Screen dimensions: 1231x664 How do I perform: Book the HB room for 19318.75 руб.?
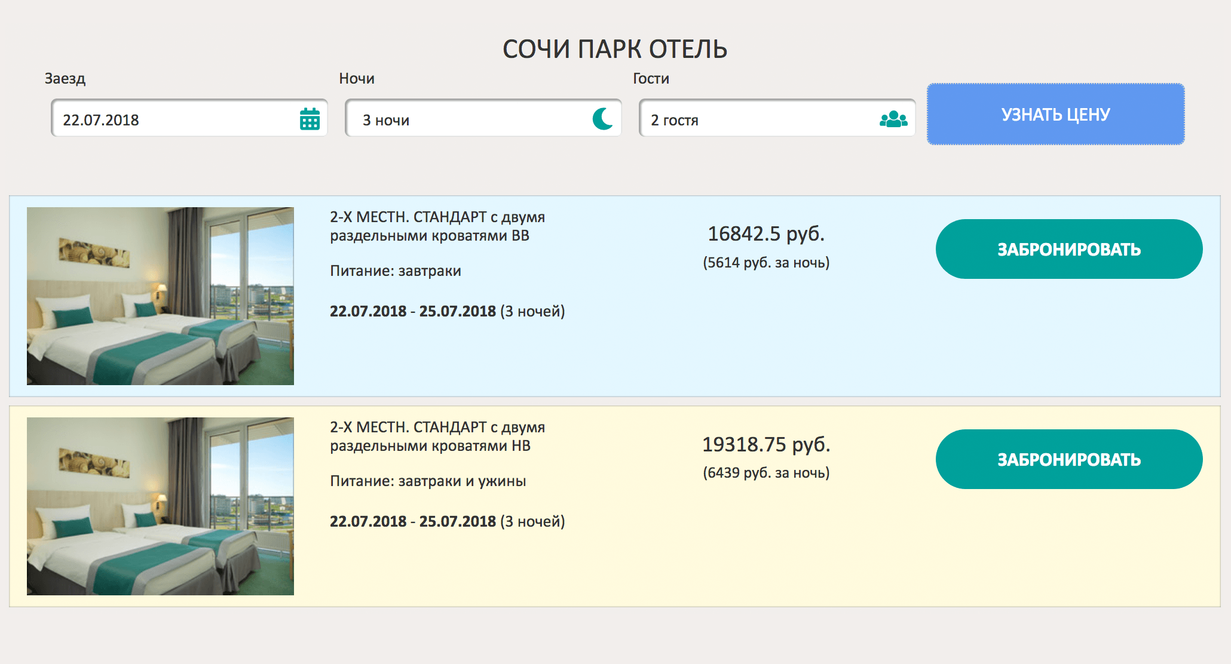pyautogui.click(x=1069, y=459)
